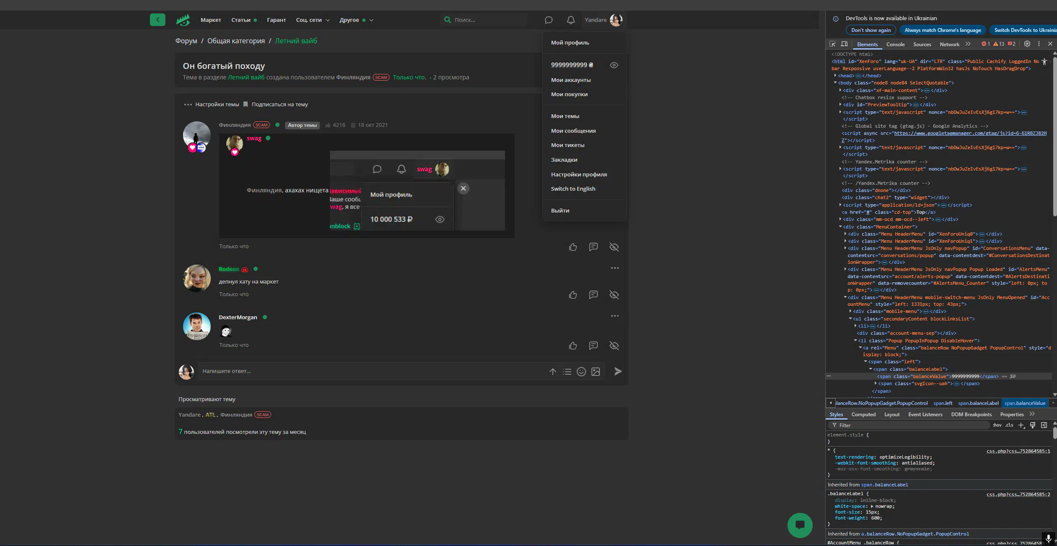
Task: Toggle the :hov element state button
Action: pyautogui.click(x=997, y=425)
